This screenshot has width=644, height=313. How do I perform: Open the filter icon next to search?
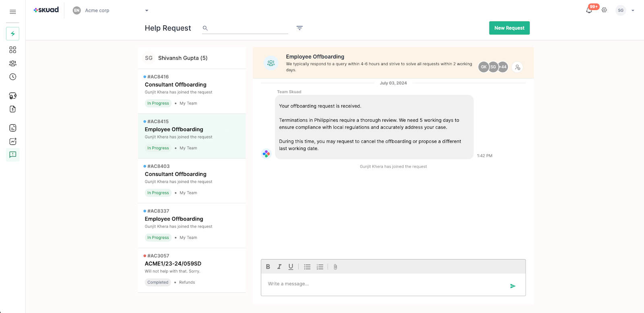[299, 28]
